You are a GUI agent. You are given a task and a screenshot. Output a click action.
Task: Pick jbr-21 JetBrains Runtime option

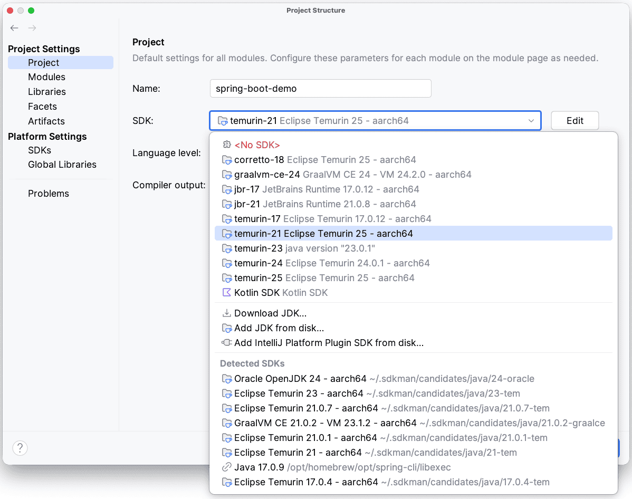click(325, 204)
